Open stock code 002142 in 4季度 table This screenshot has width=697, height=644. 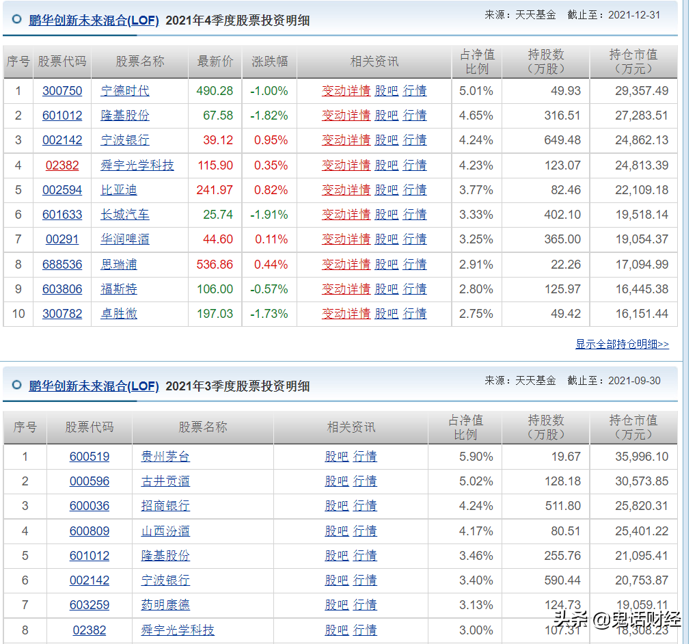[x=62, y=140]
